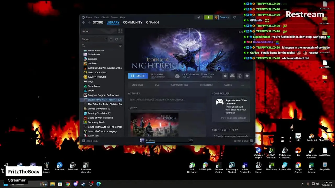Open Friends & Chat

(x=243, y=141)
